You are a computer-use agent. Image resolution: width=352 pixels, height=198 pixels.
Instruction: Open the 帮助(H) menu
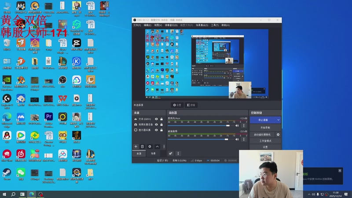point(226,25)
